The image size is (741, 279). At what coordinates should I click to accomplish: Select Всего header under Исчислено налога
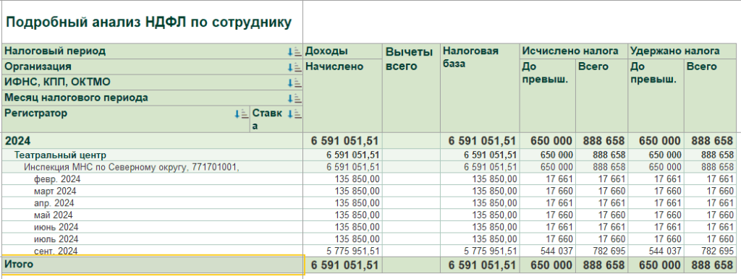601,96
